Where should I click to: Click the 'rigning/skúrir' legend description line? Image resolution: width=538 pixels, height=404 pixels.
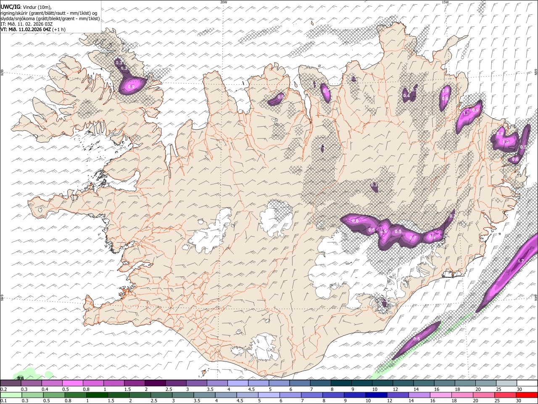tap(49, 13)
